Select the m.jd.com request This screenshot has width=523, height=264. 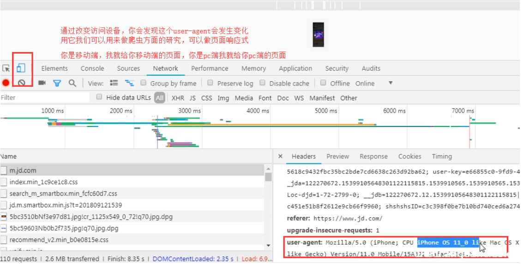click(x=132, y=170)
